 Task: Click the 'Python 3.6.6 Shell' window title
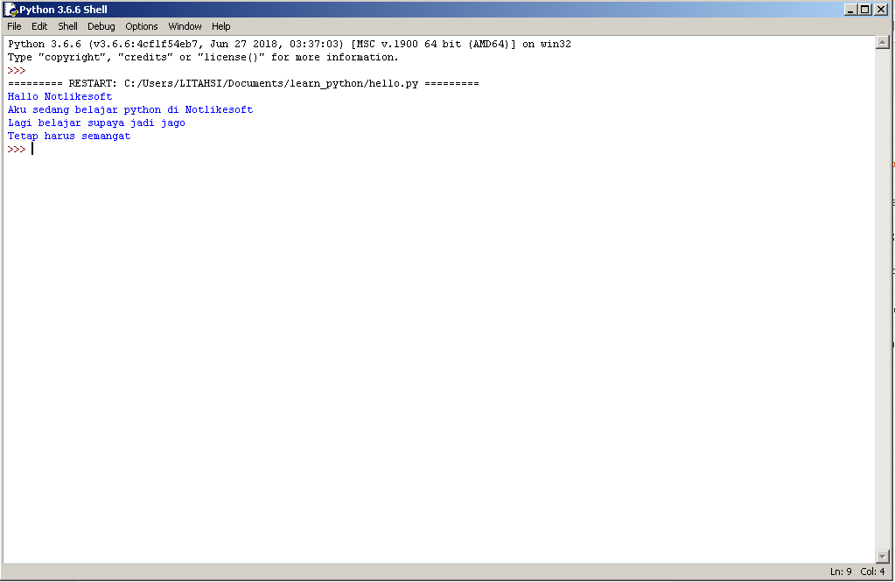[x=63, y=9]
